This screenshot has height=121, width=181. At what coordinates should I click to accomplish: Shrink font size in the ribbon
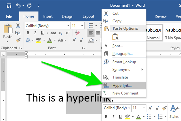(x=82, y=40)
